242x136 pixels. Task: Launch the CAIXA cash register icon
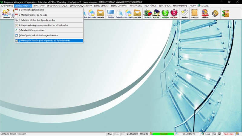coord(156,14)
